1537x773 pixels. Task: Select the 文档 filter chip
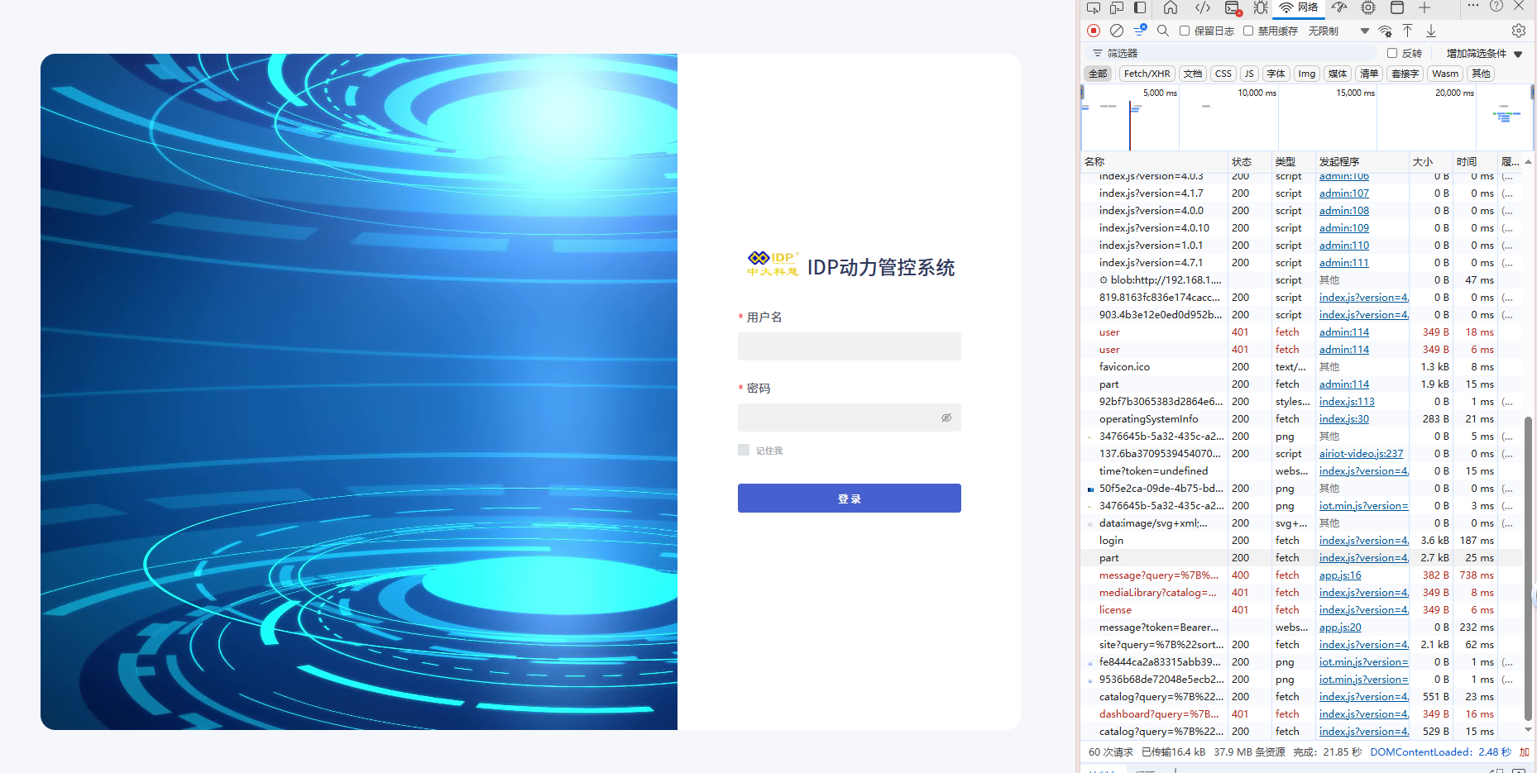[x=1192, y=74]
